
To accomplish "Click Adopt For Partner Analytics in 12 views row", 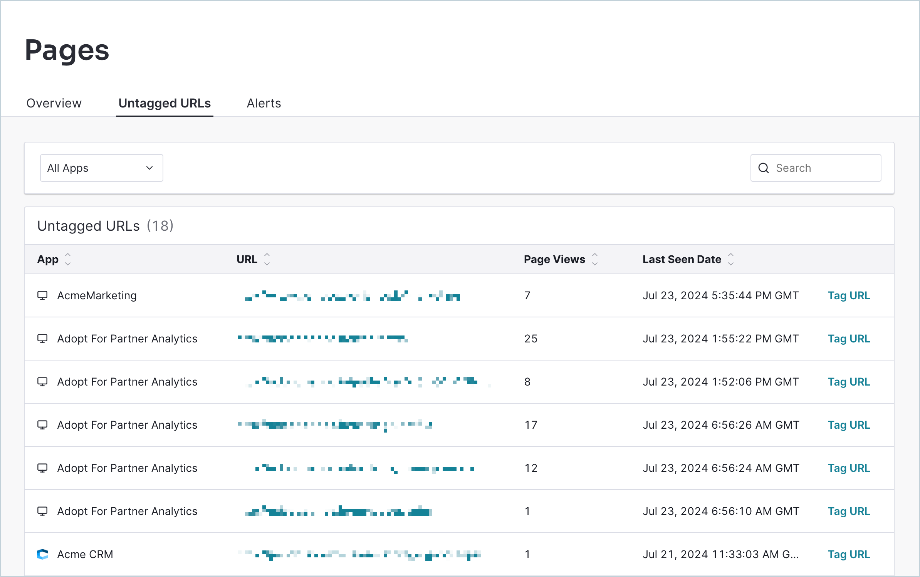I will click(127, 468).
